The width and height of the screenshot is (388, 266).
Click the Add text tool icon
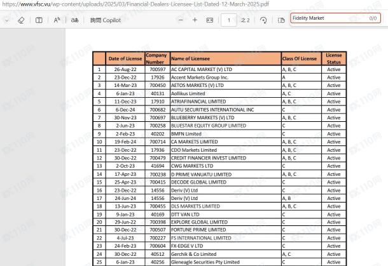[39, 20]
